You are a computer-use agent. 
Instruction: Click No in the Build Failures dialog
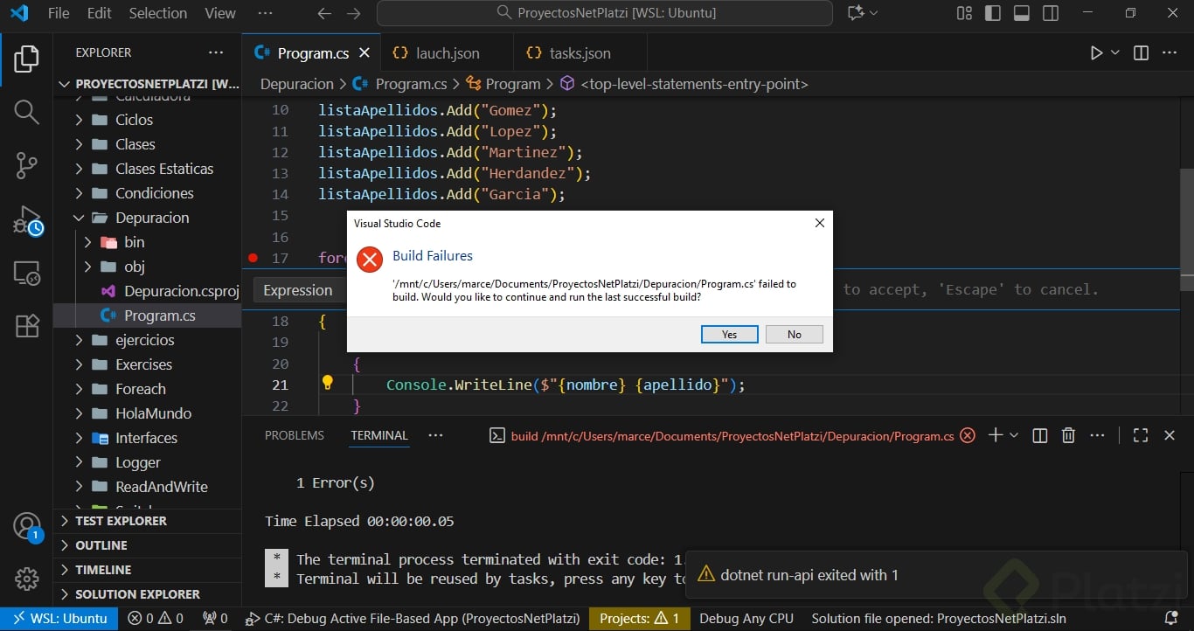(795, 334)
